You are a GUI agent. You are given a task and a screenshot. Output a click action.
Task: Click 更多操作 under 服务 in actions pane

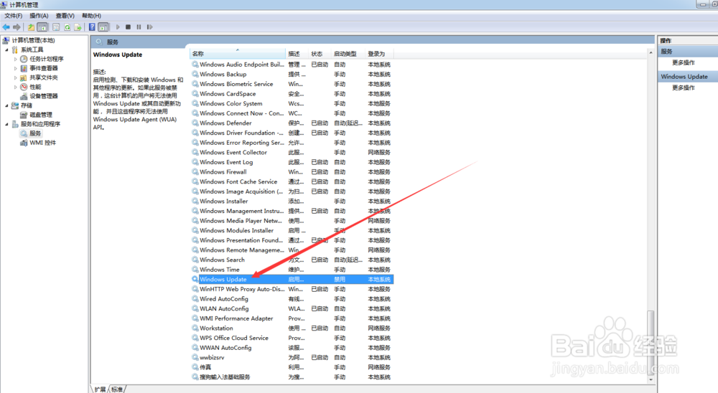[684, 62]
